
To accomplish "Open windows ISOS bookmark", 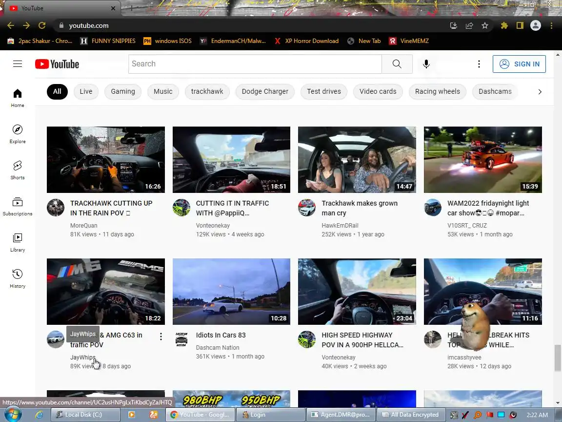I will tap(167, 41).
